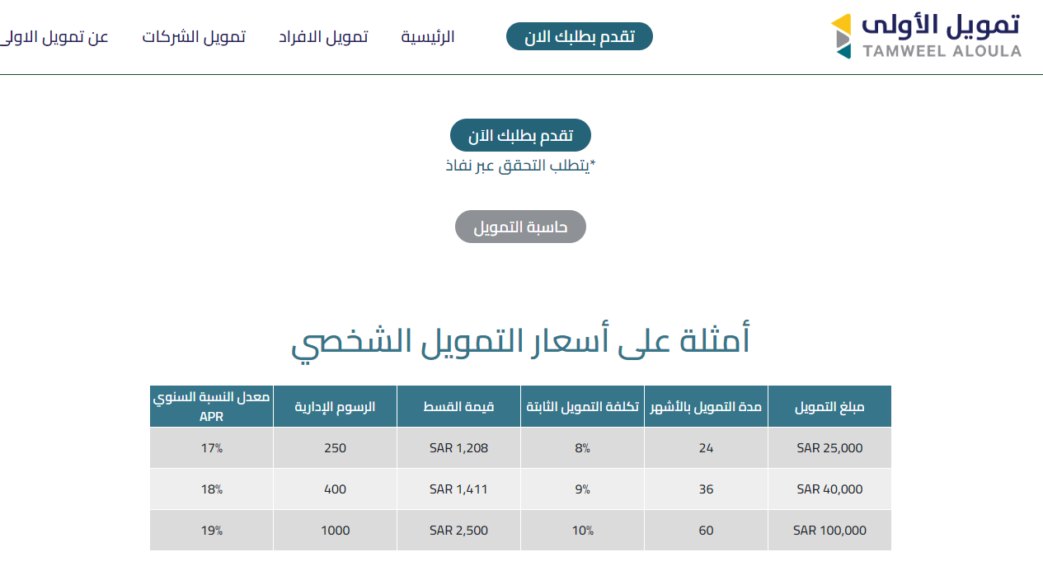Image resolution: width=1043 pixels, height=566 pixels.
Task: Click column header قيمة القسط
Action: pyautogui.click(x=458, y=406)
